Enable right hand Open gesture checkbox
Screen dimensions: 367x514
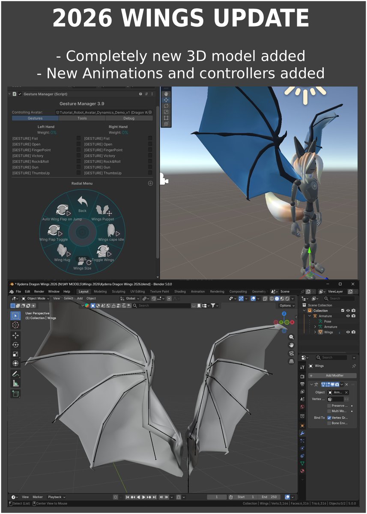click(x=150, y=144)
